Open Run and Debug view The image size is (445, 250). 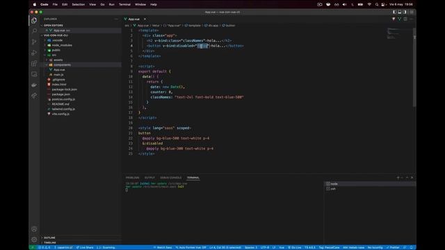[34, 53]
